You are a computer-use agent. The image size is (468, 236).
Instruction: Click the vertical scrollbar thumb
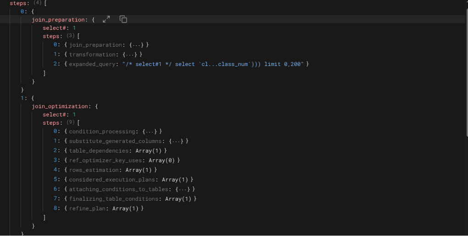point(467,73)
